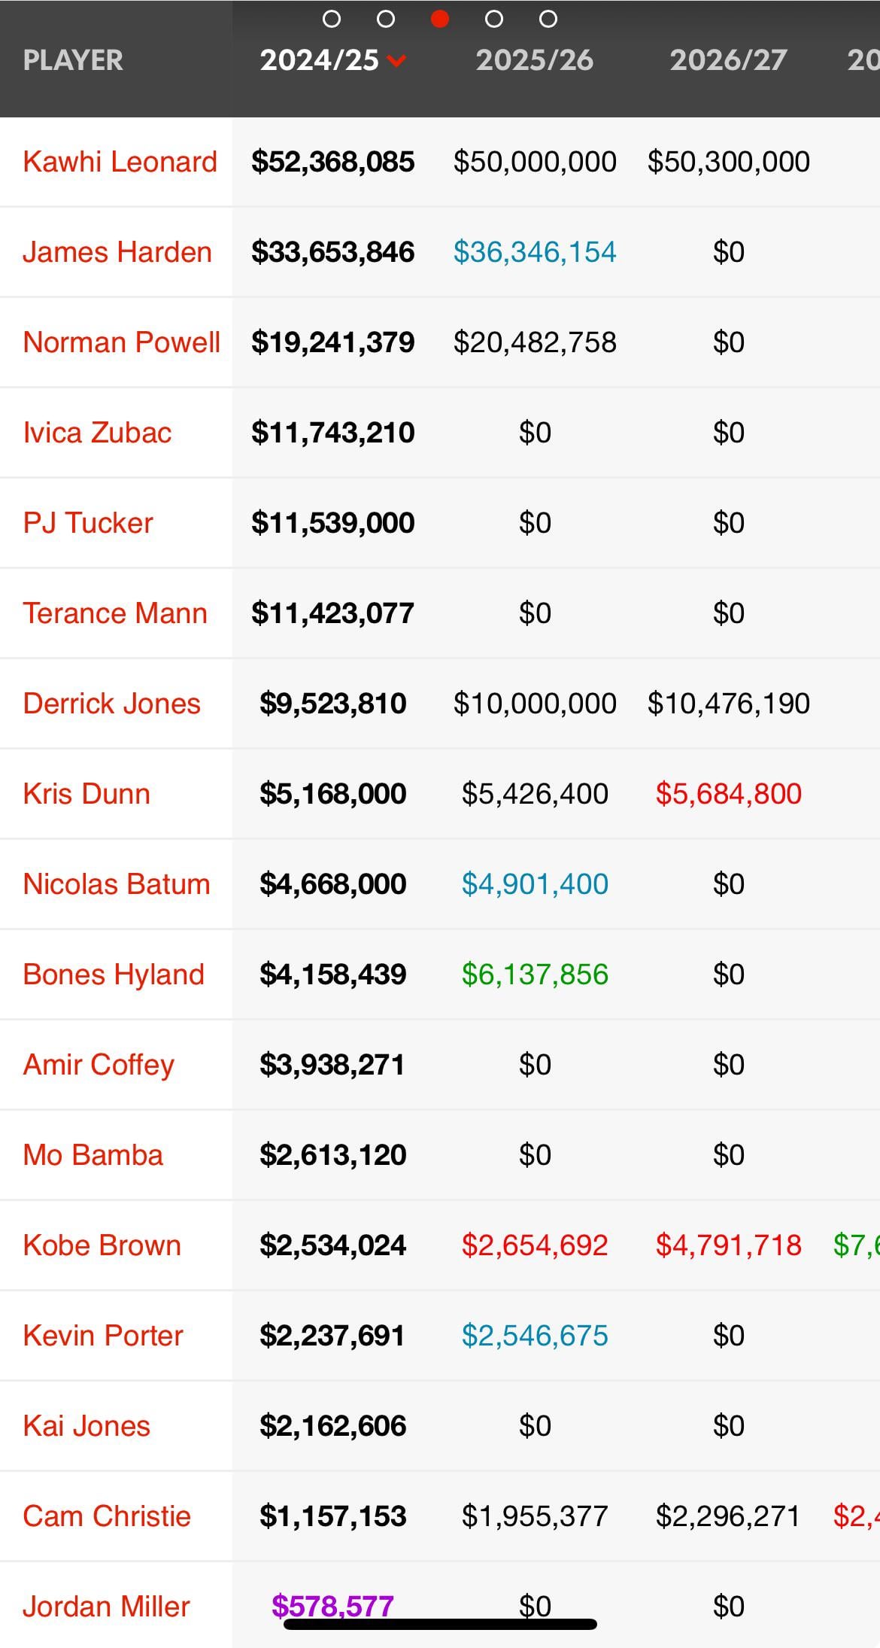Click Kris Dunn's name

coord(86,794)
